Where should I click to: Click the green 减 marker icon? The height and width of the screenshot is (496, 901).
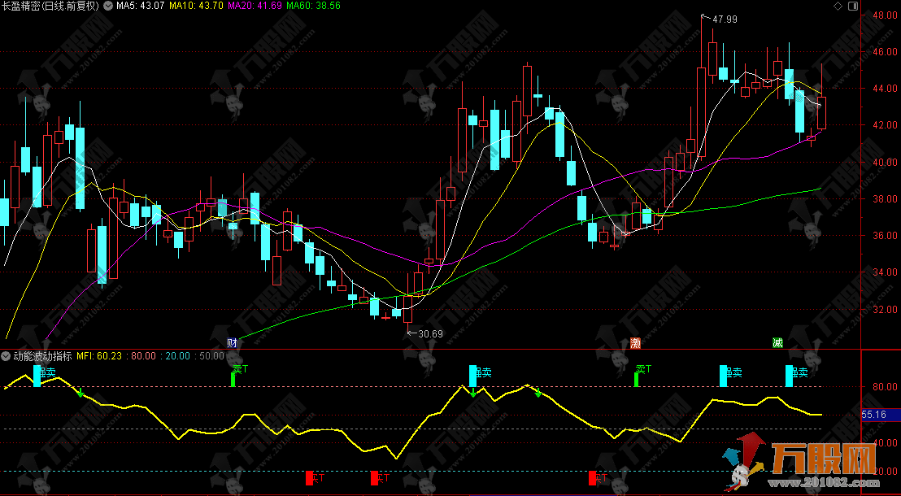point(778,342)
